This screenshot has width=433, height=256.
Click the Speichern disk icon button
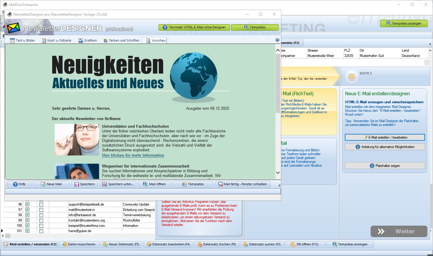[85, 184]
